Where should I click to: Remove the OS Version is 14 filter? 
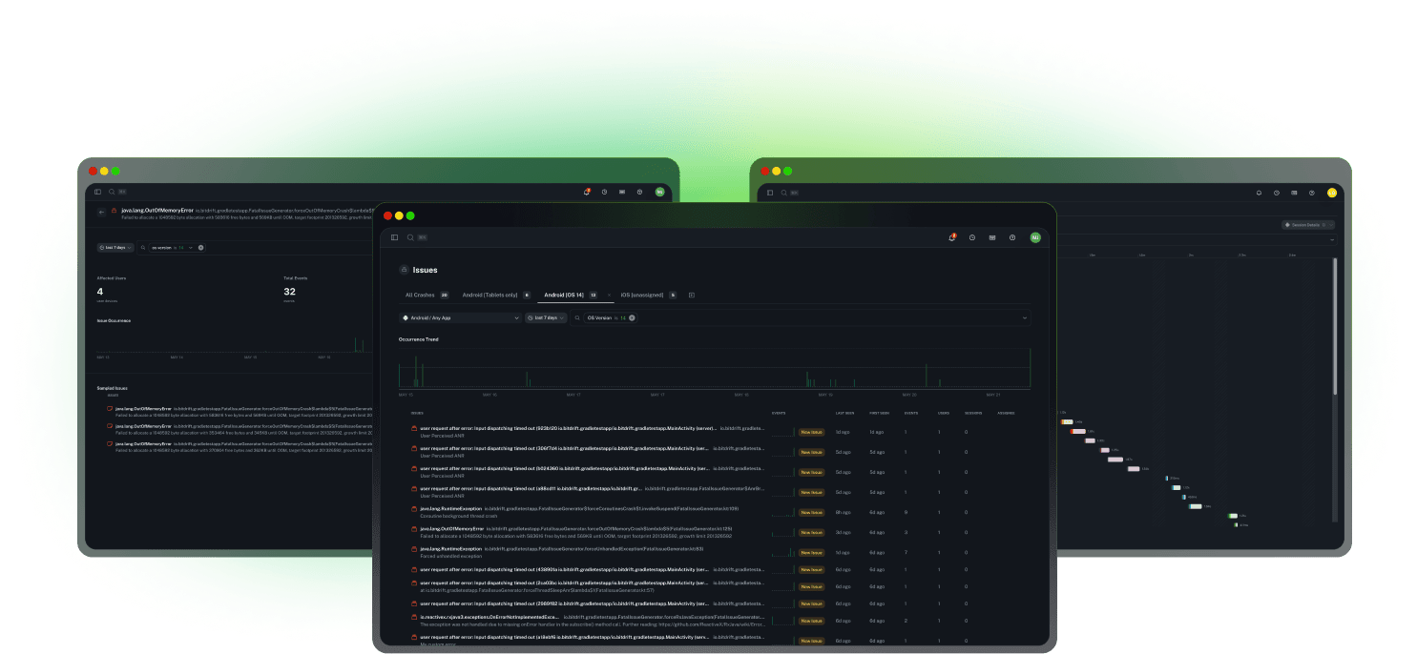632,317
